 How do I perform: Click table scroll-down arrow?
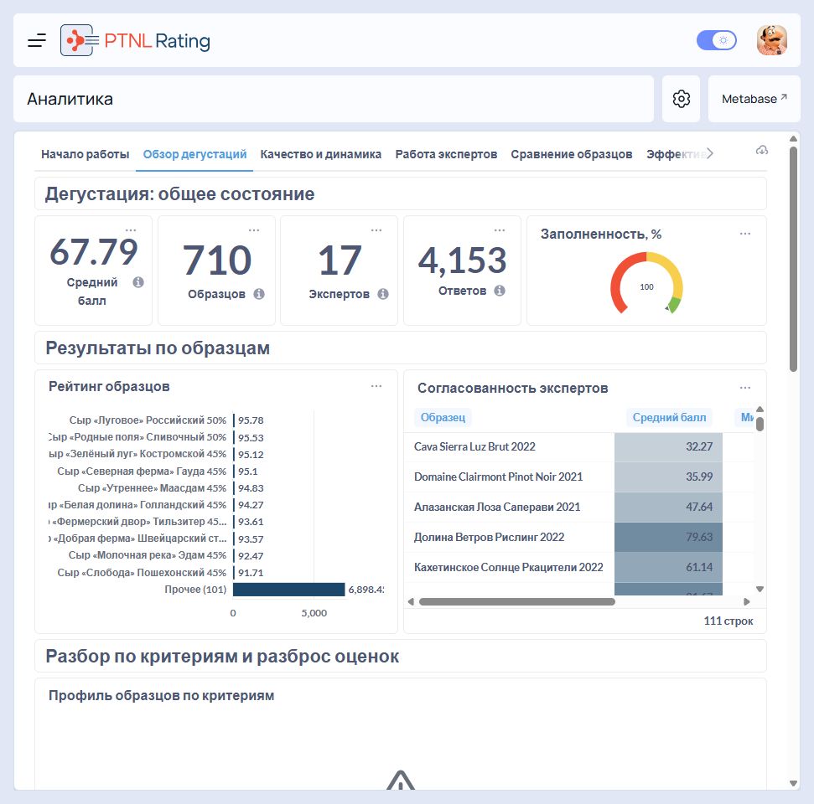coord(760,589)
